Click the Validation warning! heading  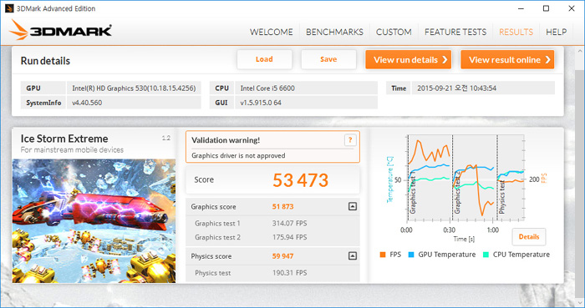click(x=226, y=140)
